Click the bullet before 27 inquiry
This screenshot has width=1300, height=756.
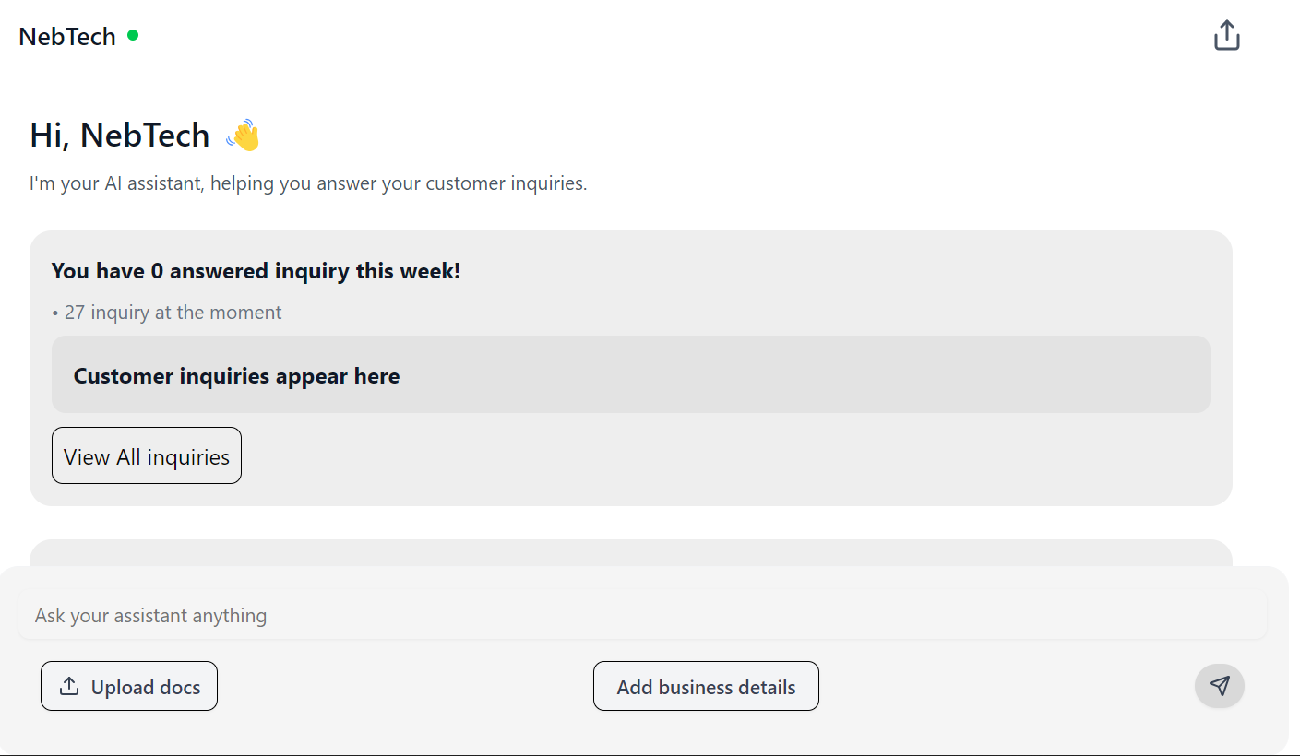(55, 313)
